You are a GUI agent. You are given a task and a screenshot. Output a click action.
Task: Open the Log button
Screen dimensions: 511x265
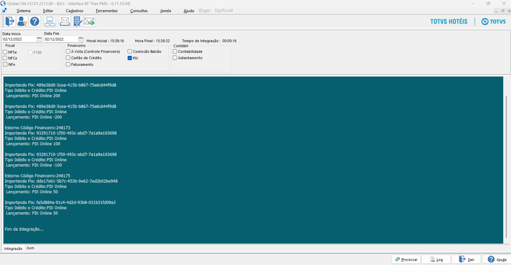pyautogui.click(x=436, y=259)
